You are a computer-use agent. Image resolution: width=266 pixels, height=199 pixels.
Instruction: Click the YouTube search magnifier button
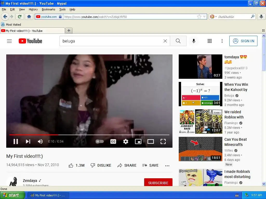[178, 41]
